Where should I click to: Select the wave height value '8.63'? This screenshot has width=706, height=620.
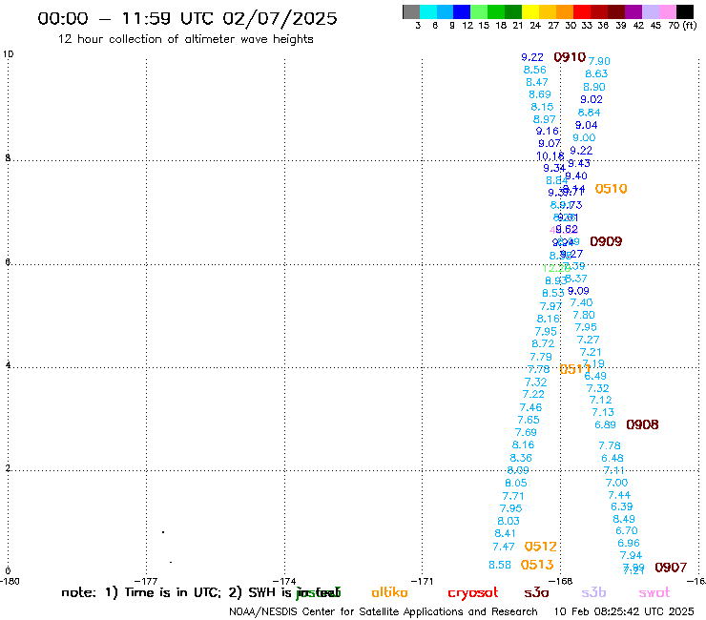596,73
